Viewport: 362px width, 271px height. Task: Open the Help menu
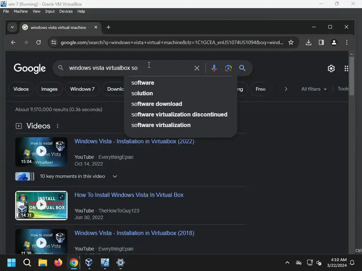point(81,11)
